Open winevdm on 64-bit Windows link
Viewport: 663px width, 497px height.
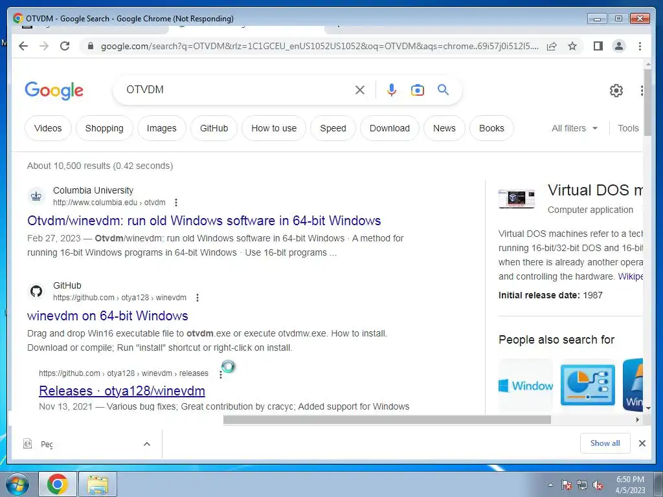tap(107, 316)
